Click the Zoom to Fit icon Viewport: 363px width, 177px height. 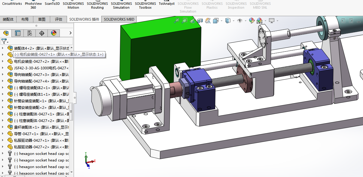(177, 21)
